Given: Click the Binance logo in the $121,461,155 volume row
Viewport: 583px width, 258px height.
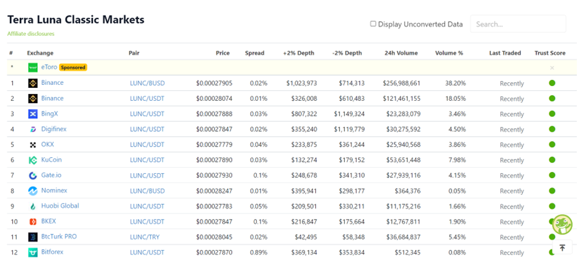Looking at the screenshot, I should (x=33, y=98).
